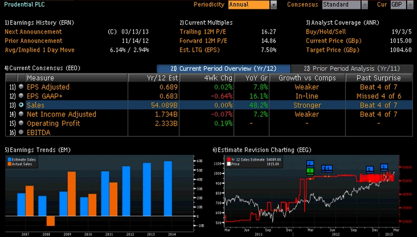The height and width of the screenshot is (237, 417).
Task: Click the Net Income Adjusted label
Action: tap(62, 115)
